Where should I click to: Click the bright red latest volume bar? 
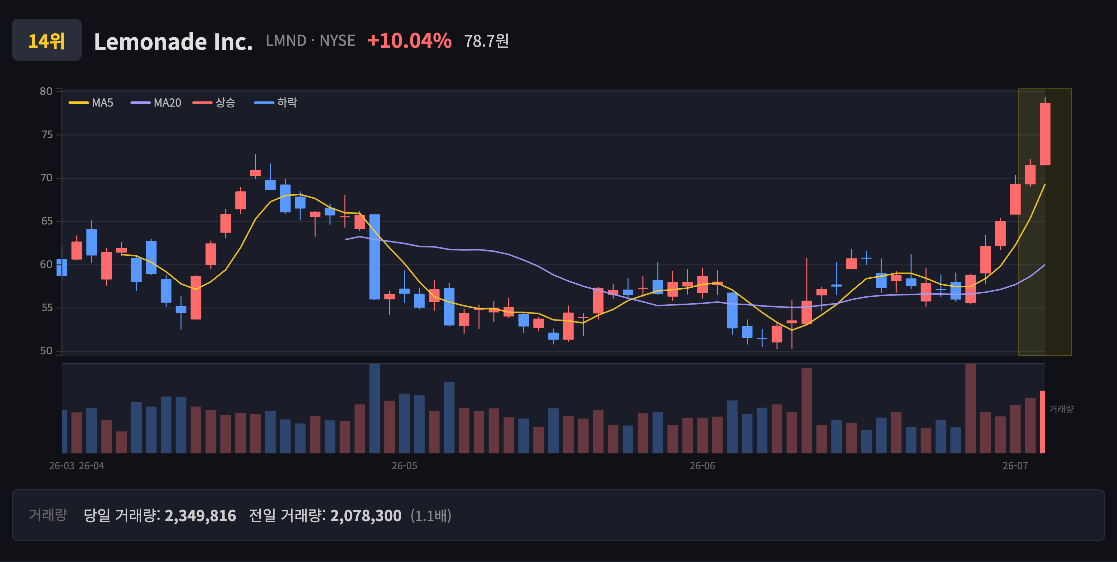tap(1043, 422)
